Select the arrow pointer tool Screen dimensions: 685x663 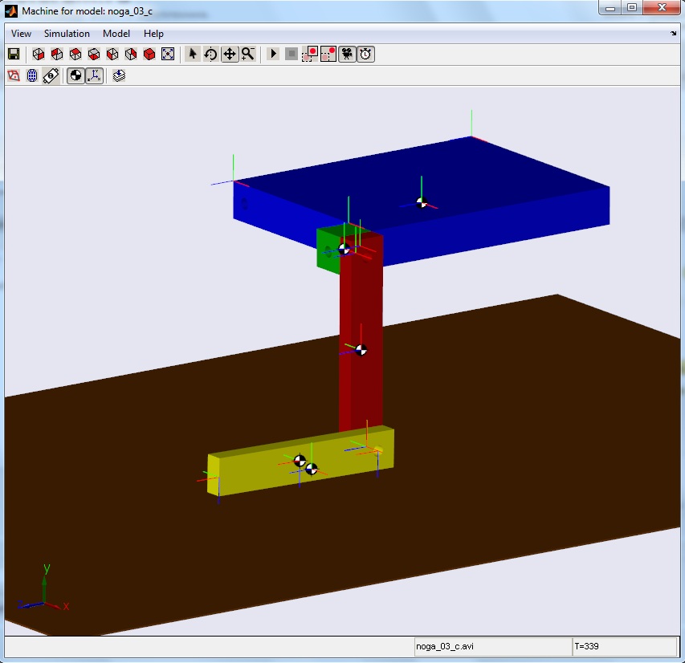point(192,54)
